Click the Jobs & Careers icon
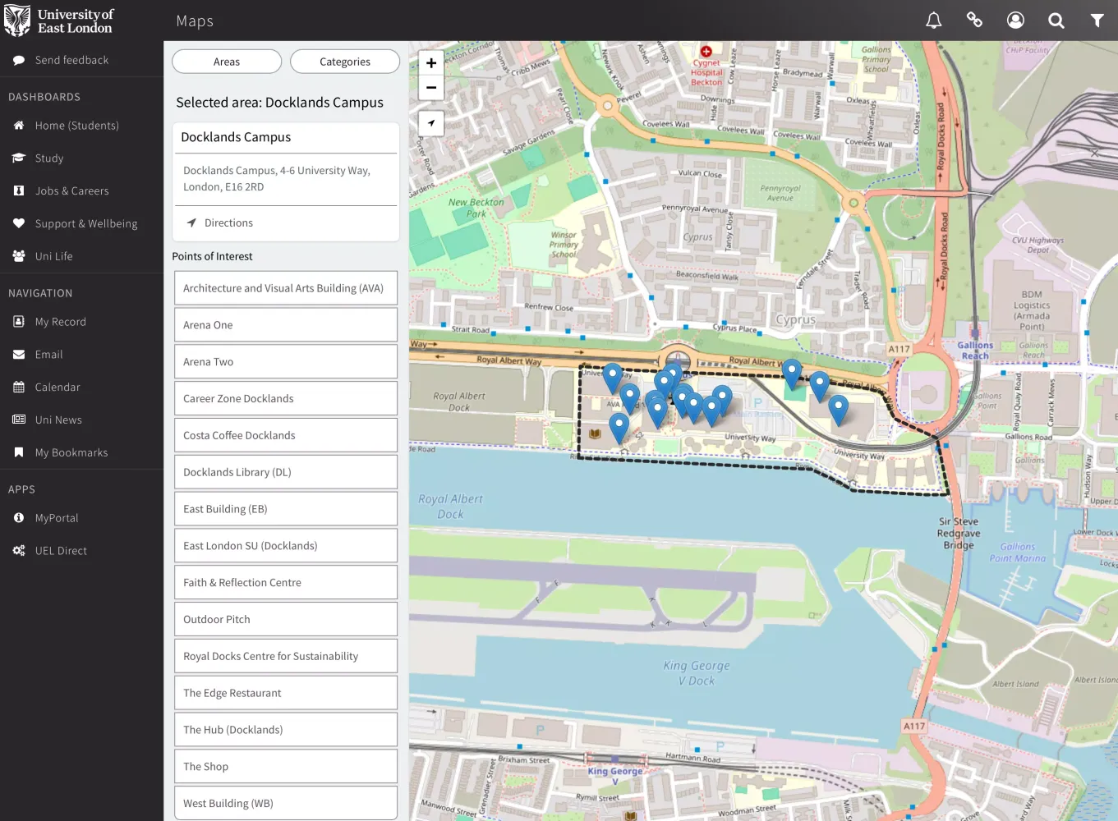Viewport: 1118px width, 821px height. 19,190
